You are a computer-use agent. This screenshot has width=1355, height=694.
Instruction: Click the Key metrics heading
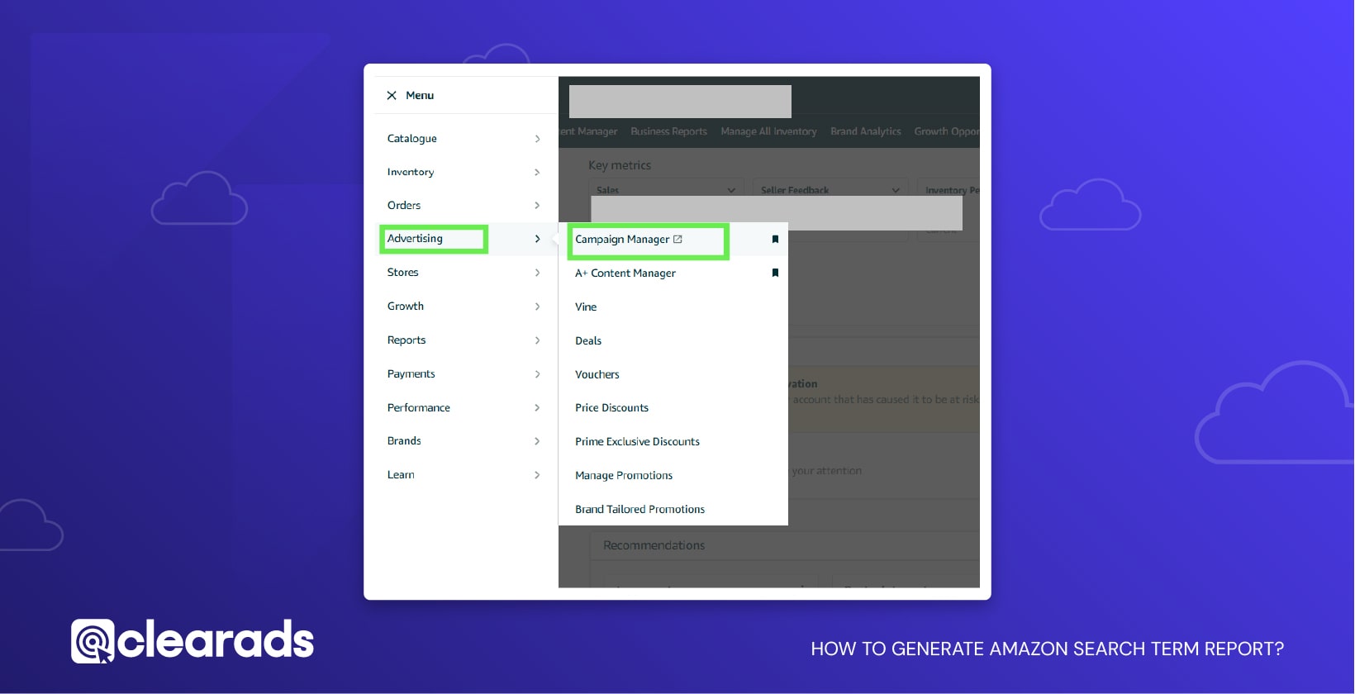[620, 165]
